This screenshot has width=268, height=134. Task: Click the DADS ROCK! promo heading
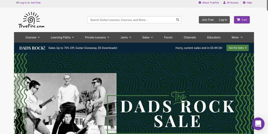coord(32,48)
